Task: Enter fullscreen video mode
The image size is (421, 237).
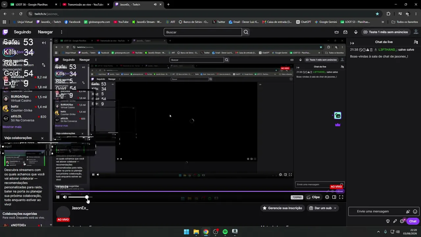Action: (341, 197)
